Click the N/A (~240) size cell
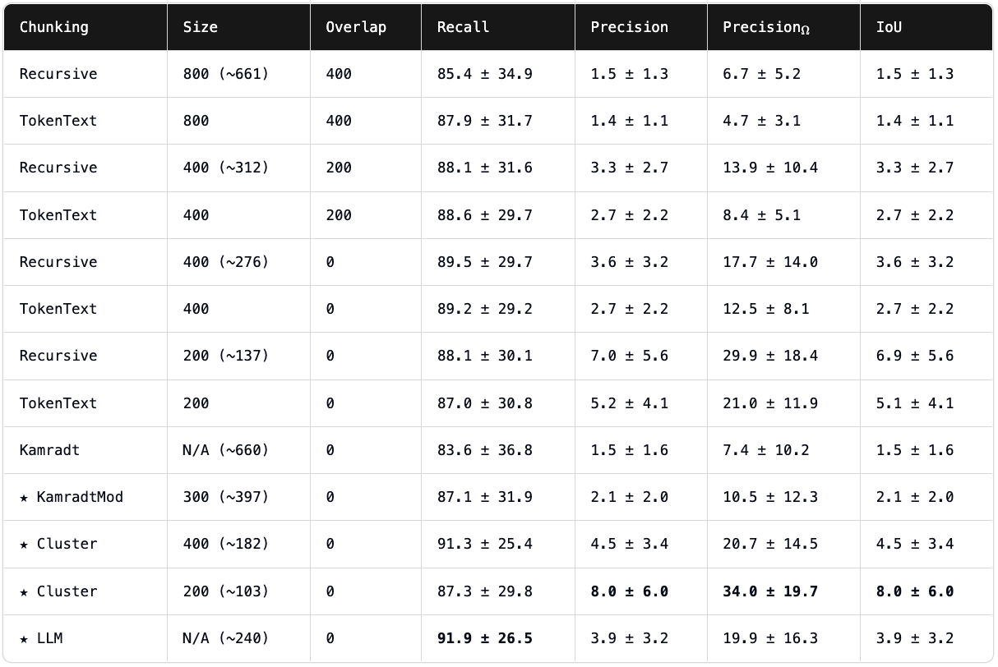 (x=226, y=638)
